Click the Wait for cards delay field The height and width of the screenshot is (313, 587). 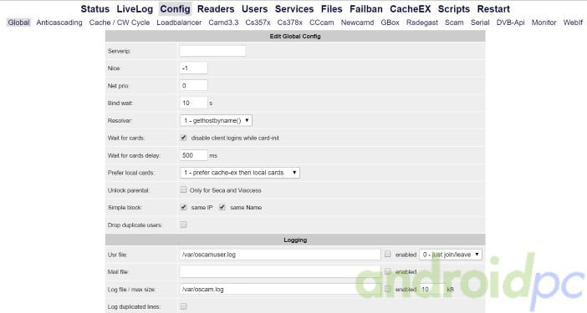click(193, 155)
